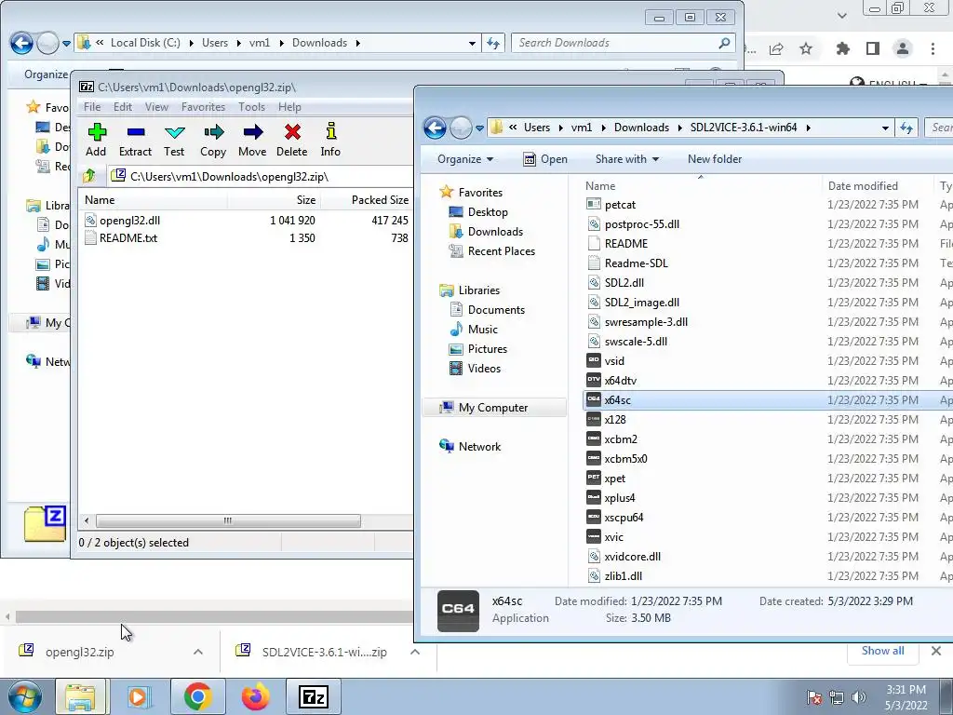Click the Move icon in 7-Zip toolbar

[x=252, y=141]
